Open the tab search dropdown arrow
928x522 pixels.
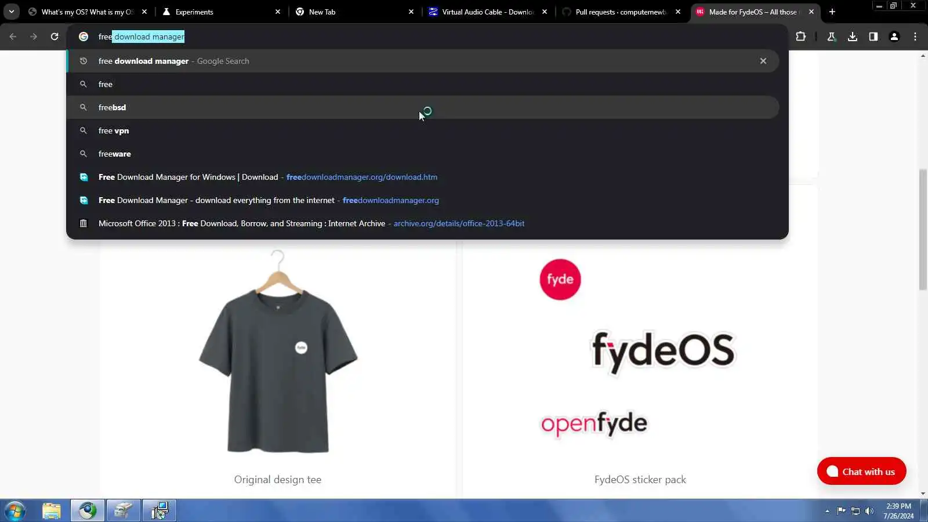[x=11, y=12]
